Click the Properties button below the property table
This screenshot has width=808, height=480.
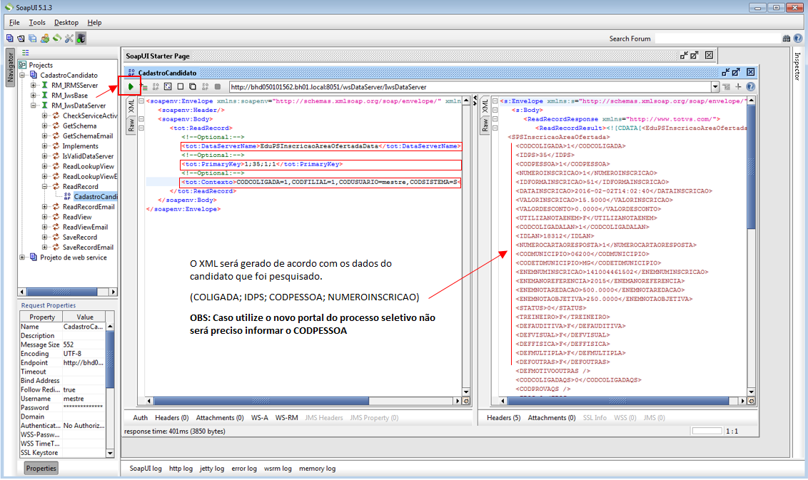(x=41, y=468)
